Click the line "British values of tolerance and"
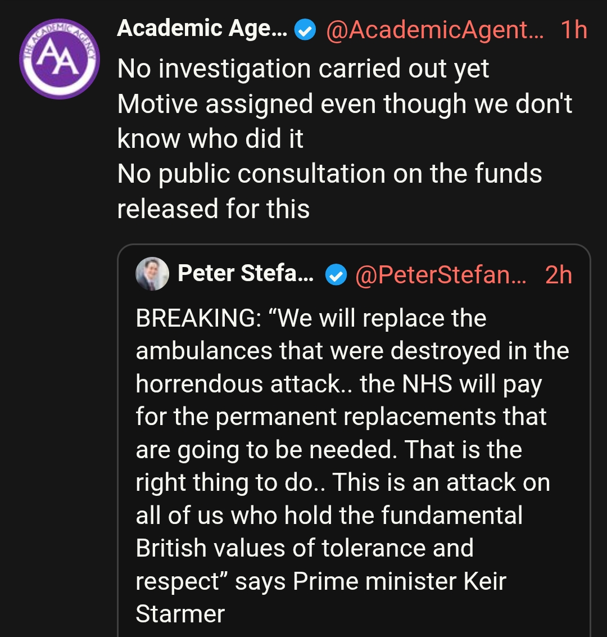The width and height of the screenshot is (607, 637). [305, 548]
